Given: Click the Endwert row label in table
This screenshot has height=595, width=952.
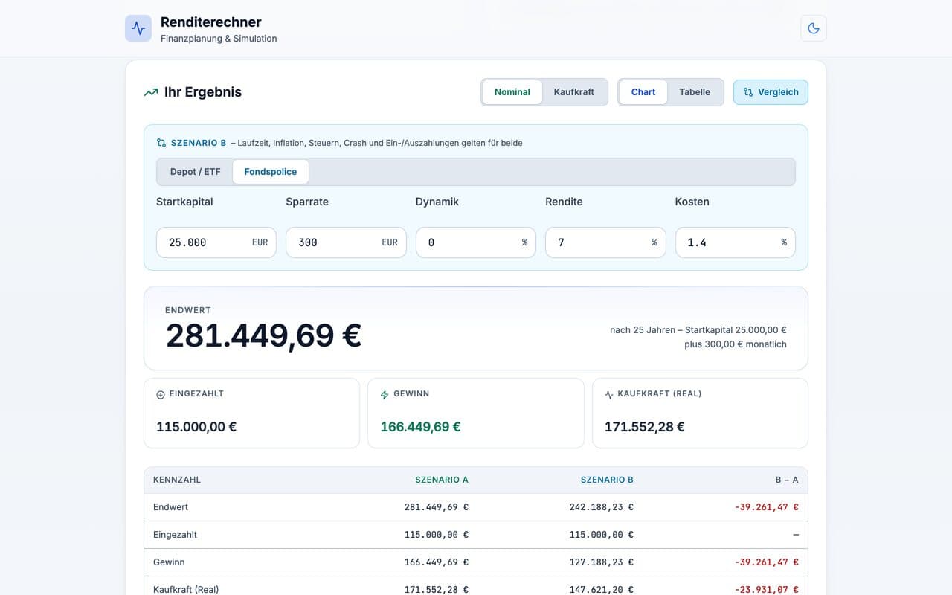Looking at the screenshot, I should [x=170, y=507].
